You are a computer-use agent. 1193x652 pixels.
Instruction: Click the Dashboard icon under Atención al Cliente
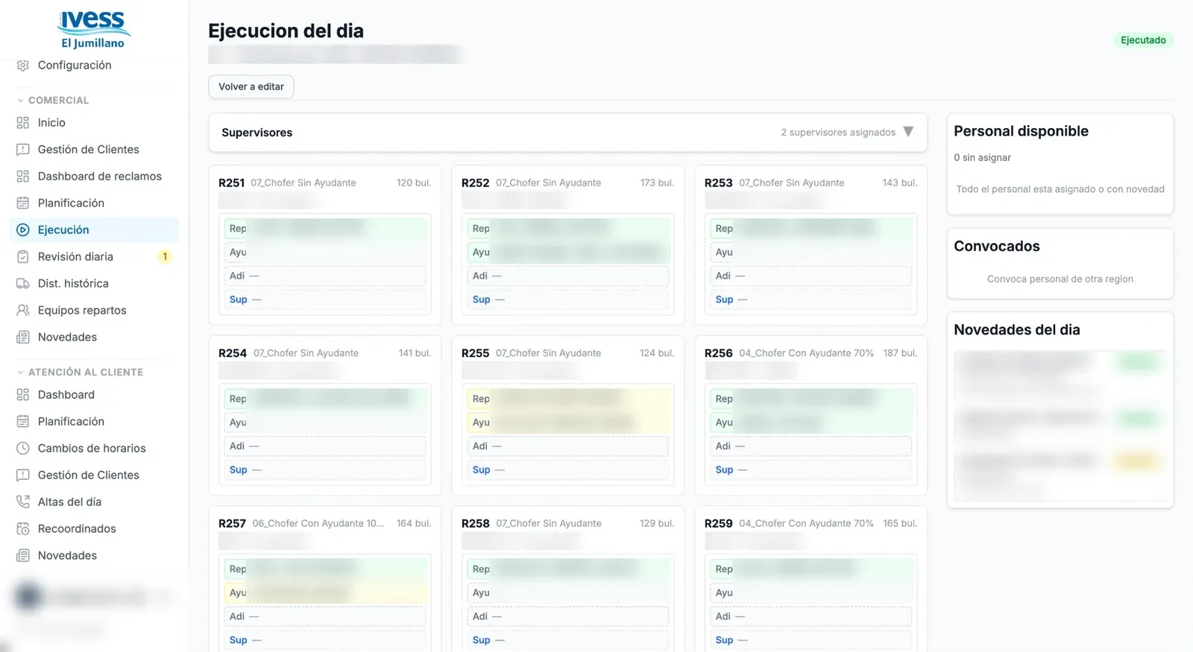pos(23,395)
